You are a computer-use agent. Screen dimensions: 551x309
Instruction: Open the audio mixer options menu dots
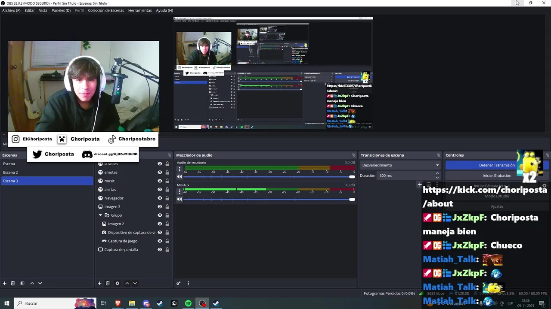[x=188, y=283]
